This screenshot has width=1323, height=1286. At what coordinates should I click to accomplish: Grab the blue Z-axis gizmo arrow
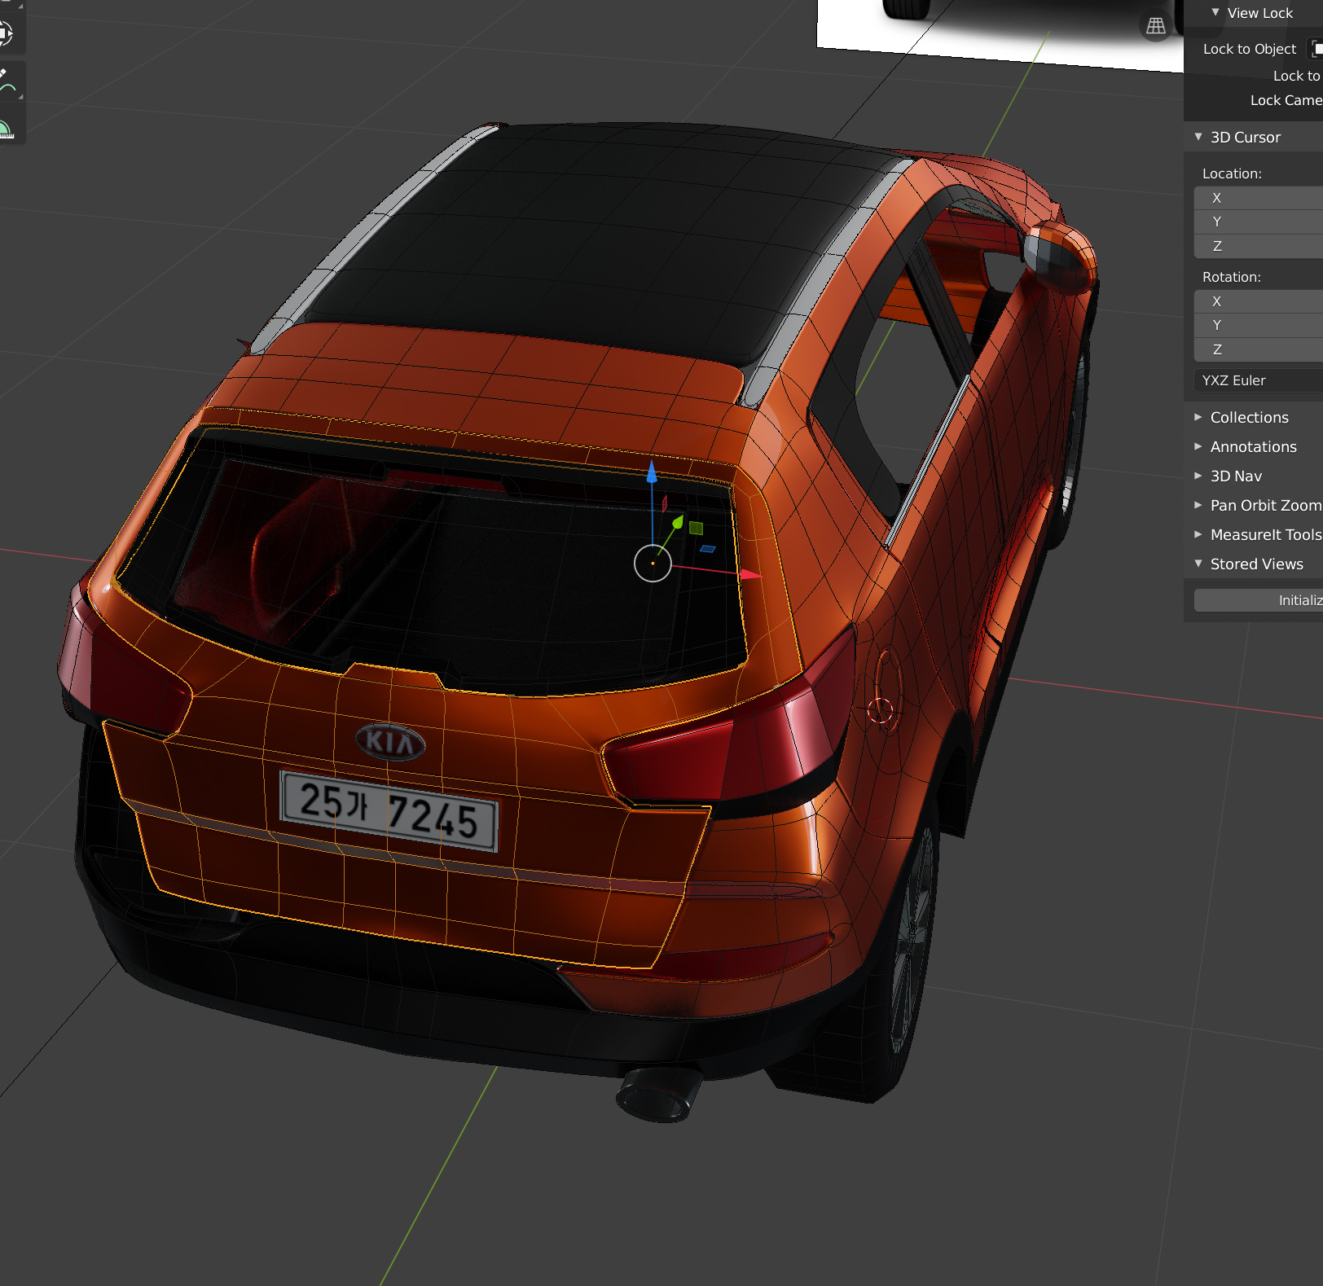click(651, 471)
